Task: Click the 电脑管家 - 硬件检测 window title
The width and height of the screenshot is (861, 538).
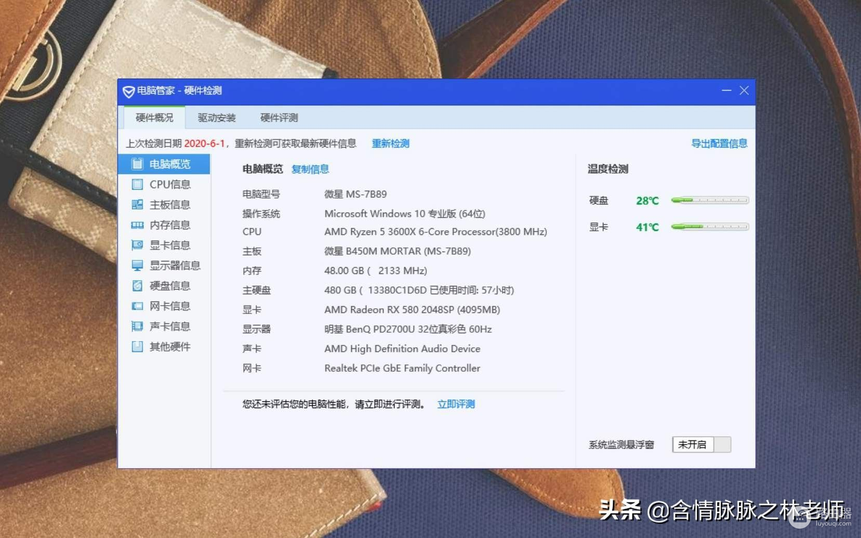Action: pos(179,91)
